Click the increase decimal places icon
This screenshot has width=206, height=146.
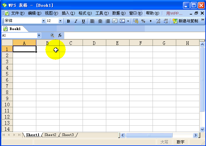pos(158,21)
